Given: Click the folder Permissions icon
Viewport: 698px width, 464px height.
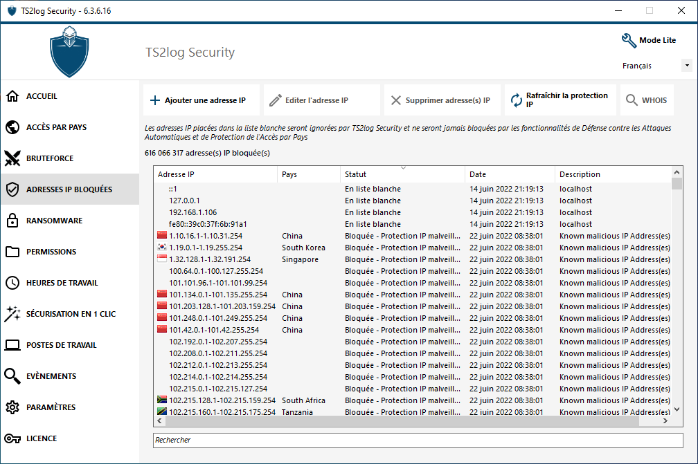Looking at the screenshot, I should click(x=12, y=252).
